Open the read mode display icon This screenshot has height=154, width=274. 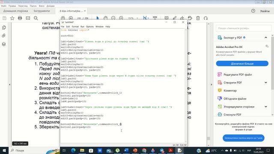point(155,18)
